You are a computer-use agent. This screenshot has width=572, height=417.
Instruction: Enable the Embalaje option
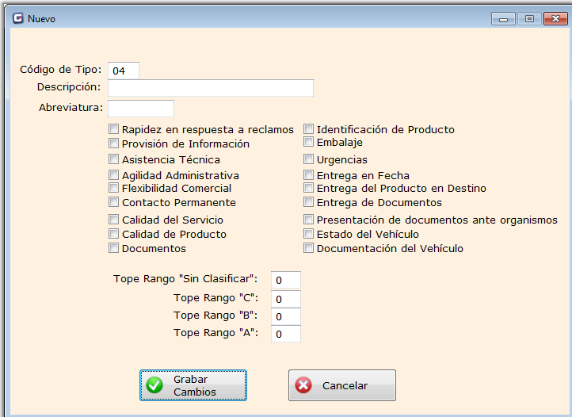(x=309, y=142)
